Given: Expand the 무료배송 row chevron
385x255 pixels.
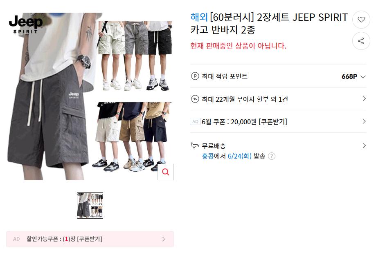Looking at the screenshot, I should coord(364,146).
